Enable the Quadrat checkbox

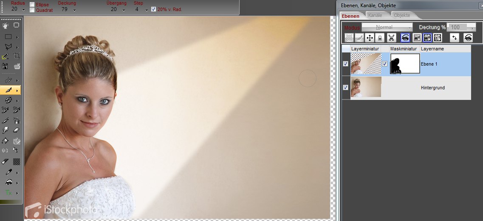(x=32, y=10)
